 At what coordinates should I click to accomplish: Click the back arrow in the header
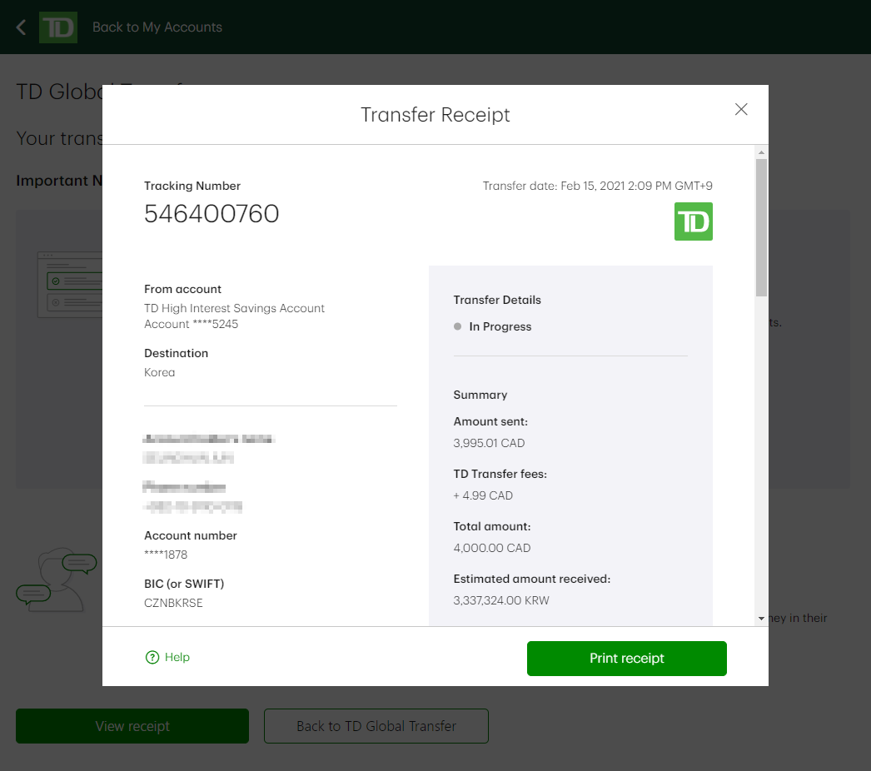21,27
